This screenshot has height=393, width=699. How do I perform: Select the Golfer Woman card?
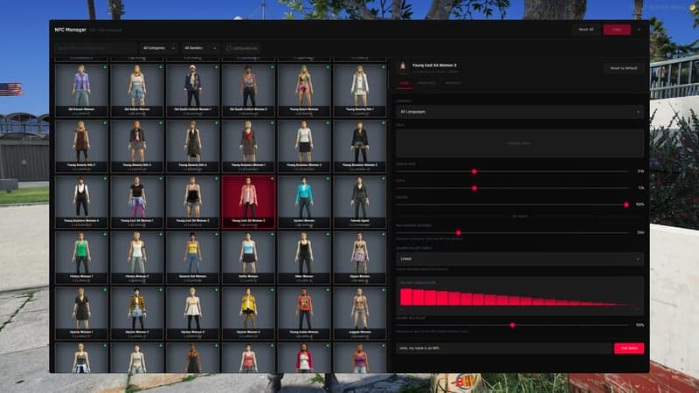248,258
